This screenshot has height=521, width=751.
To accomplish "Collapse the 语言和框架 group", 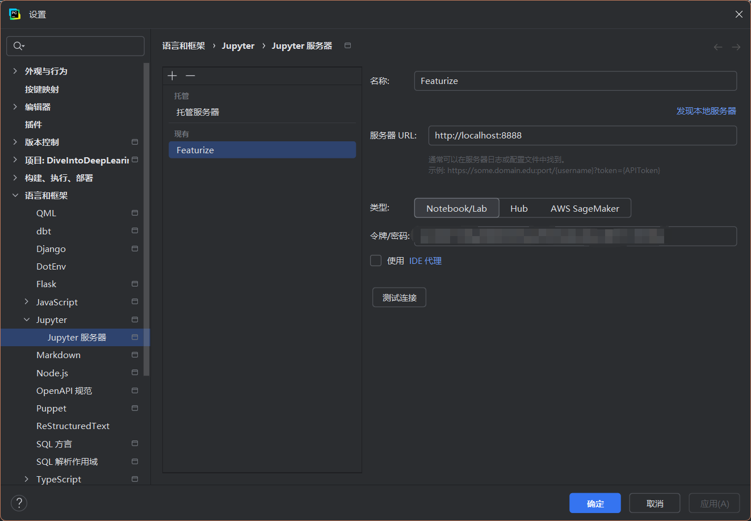I will coord(15,195).
